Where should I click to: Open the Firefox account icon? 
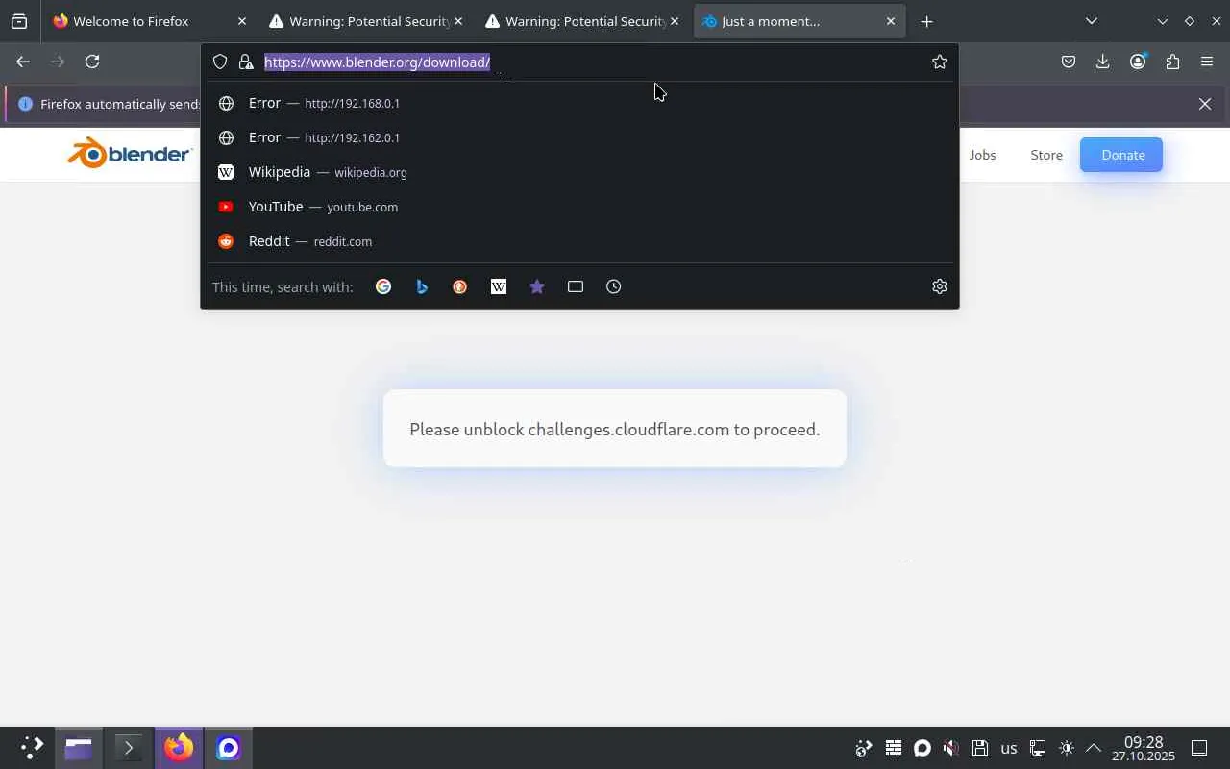1138,62
